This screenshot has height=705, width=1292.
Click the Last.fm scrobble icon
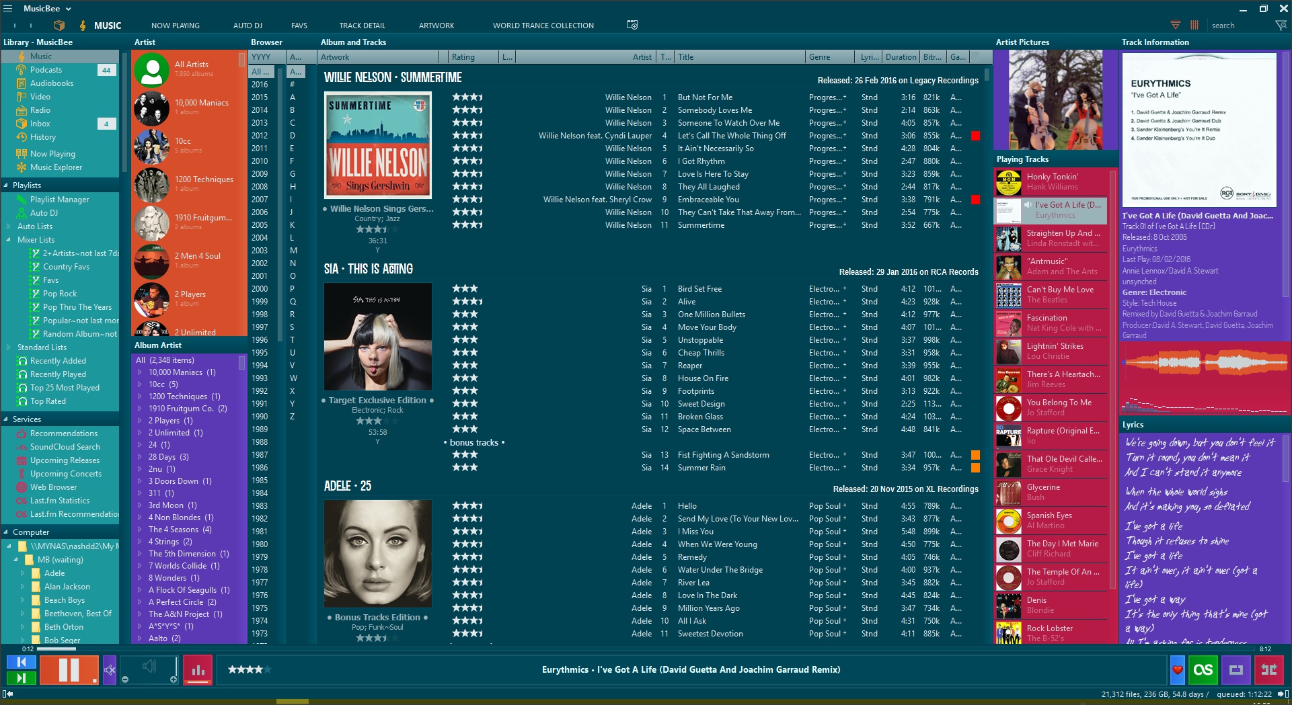coord(1203,670)
